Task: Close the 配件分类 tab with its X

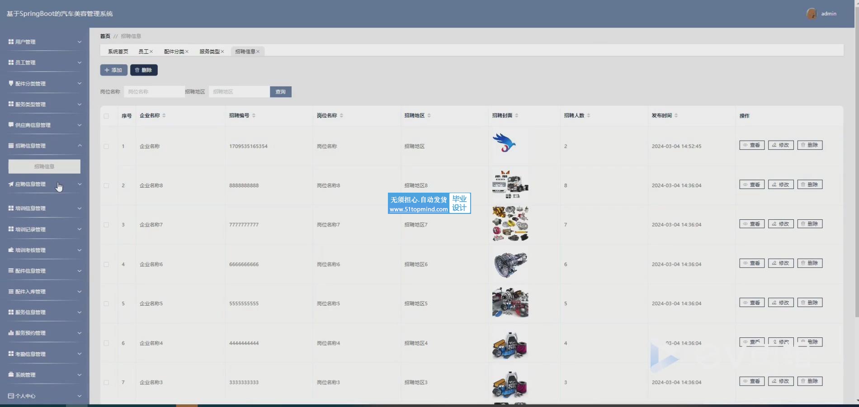Action: click(187, 52)
